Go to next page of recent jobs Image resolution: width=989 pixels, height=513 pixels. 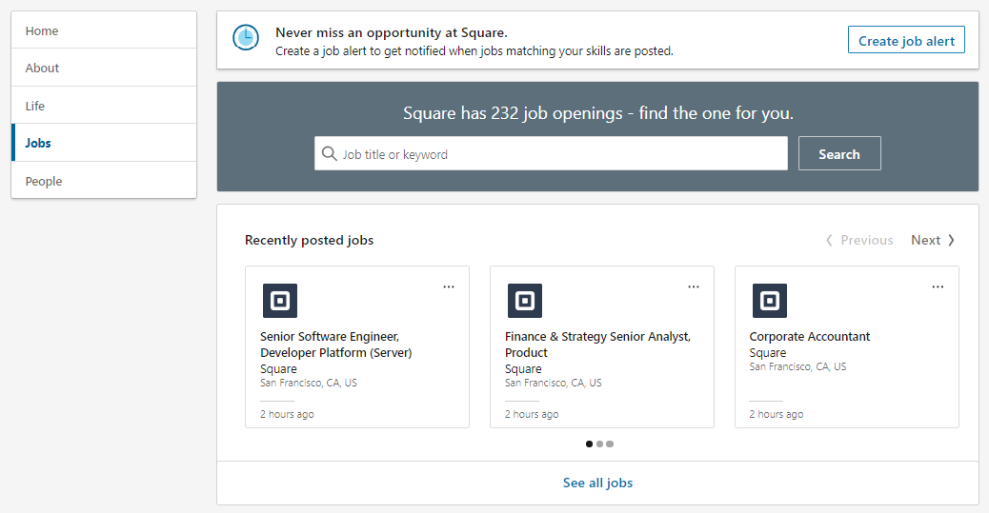[x=933, y=240]
